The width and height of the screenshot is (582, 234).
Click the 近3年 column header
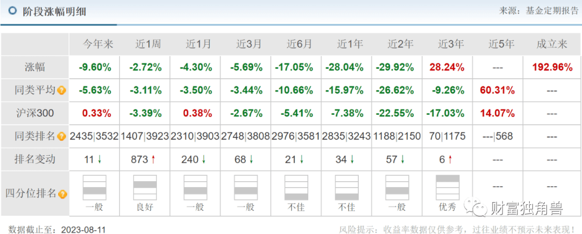[450, 44]
